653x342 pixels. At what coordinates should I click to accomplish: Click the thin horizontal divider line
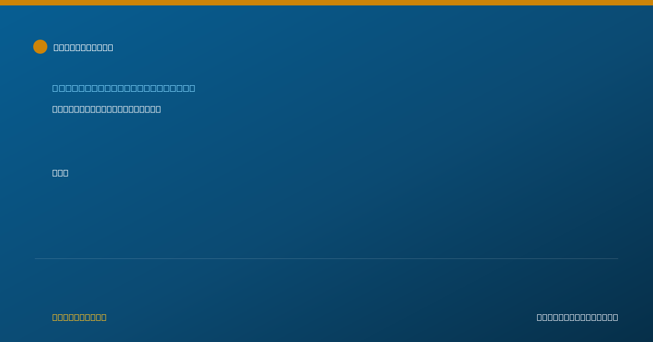coord(326,258)
